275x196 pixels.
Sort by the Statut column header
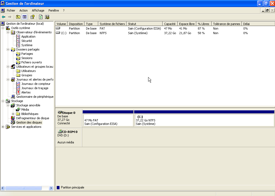click(145, 24)
